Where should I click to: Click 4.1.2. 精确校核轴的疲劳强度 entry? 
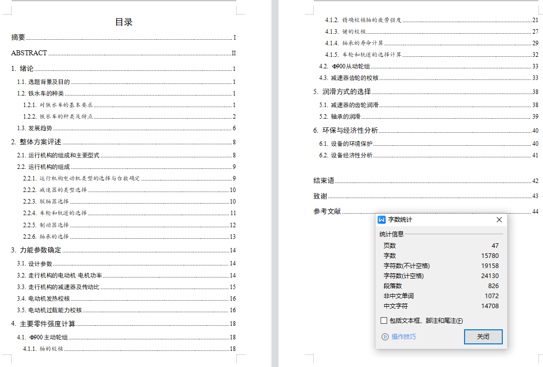pos(432,20)
